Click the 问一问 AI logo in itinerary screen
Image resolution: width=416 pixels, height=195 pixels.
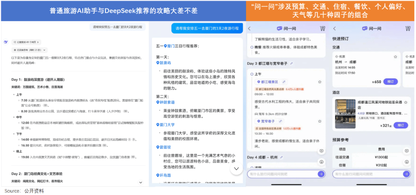279,29
